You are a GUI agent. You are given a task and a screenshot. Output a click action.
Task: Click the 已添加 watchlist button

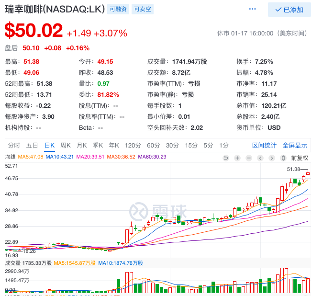tap(290, 10)
